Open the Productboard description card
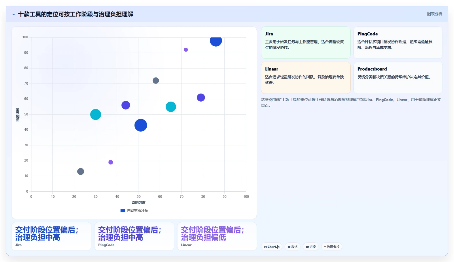Screen dimensions: 454x262 398,78
